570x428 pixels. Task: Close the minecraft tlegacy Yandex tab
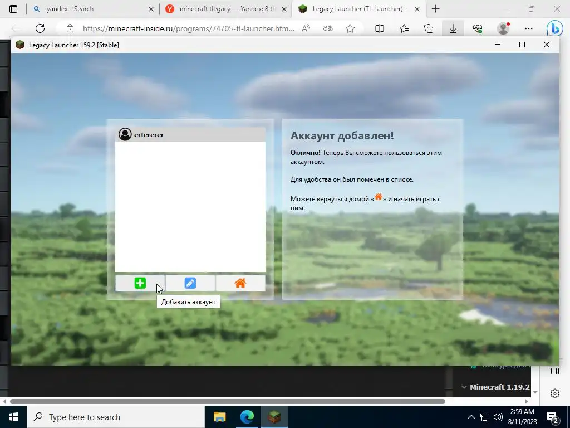(x=284, y=9)
